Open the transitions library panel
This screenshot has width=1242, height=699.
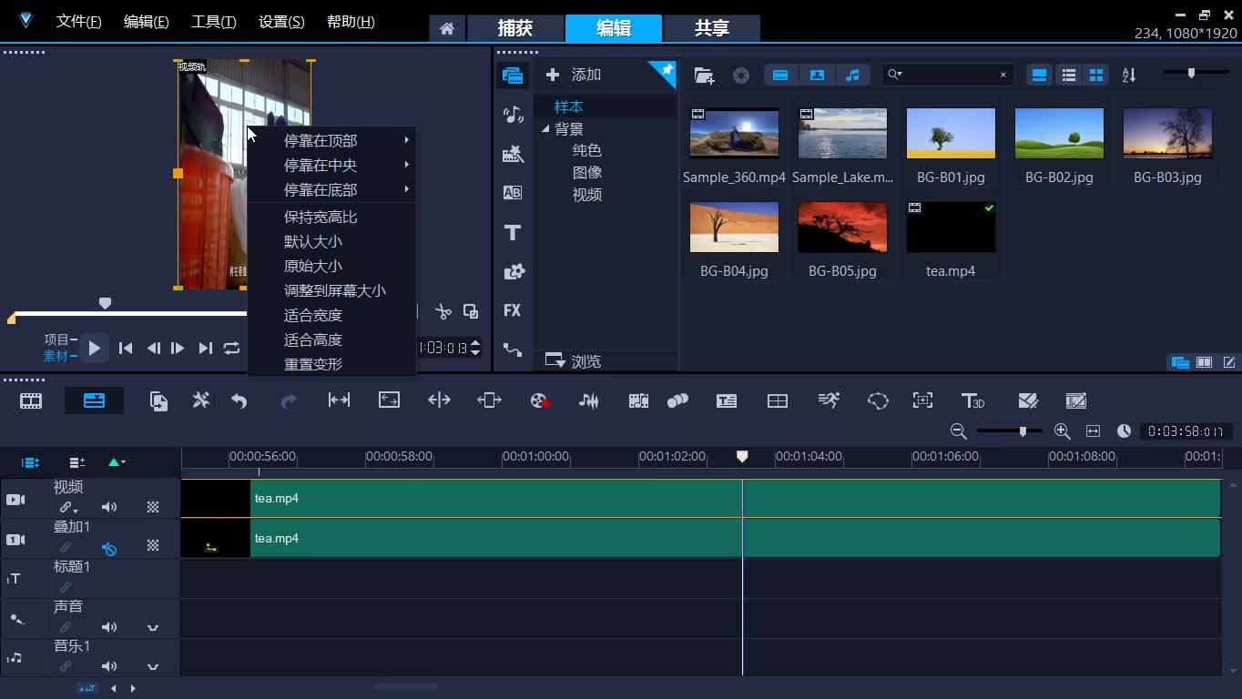[x=513, y=155]
